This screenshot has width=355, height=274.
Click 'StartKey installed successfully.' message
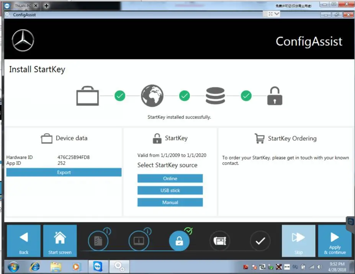click(x=179, y=117)
